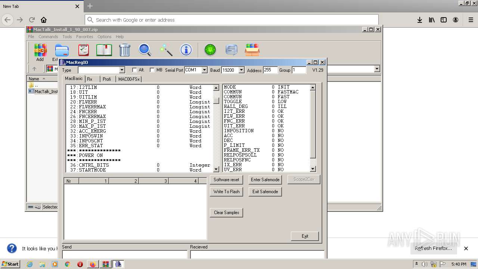Image resolution: width=478 pixels, height=269 pixels.
Task: Click the Exit Safemode button
Action: (x=265, y=192)
